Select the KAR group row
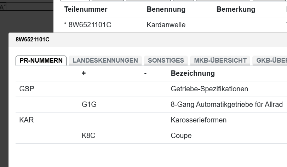 [27, 120]
